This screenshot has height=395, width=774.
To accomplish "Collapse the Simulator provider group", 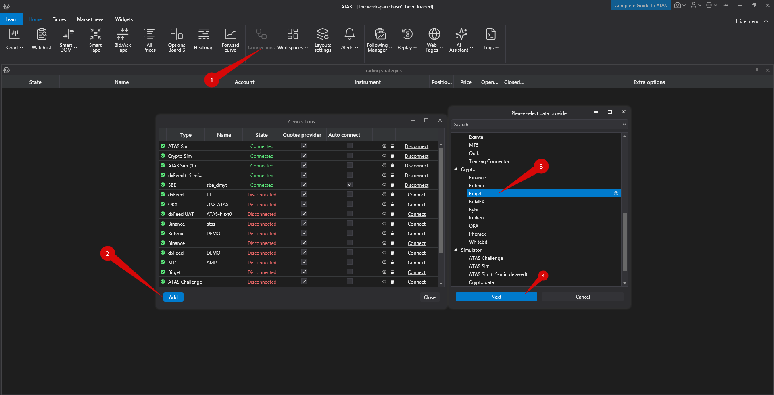I will coord(456,250).
